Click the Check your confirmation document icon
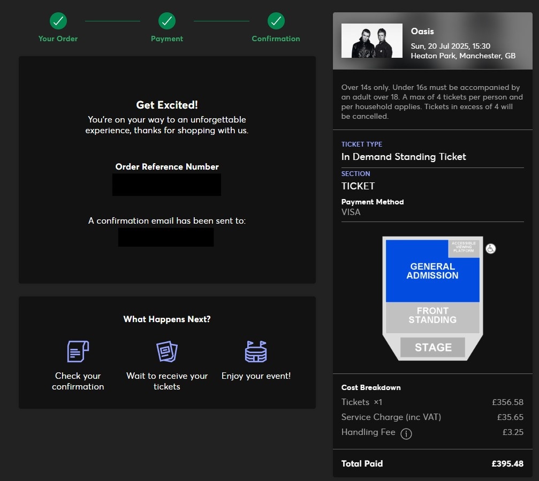539x481 pixels. [x=78, y=351]
